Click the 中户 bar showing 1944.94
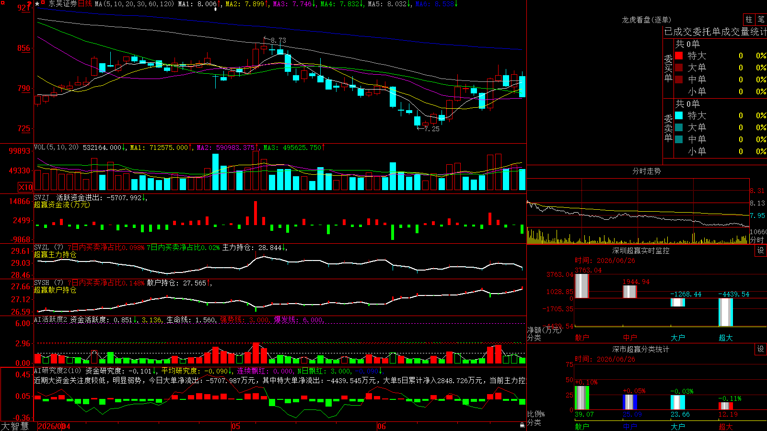This screenshot has height=431, width=767. pos(630,292)
